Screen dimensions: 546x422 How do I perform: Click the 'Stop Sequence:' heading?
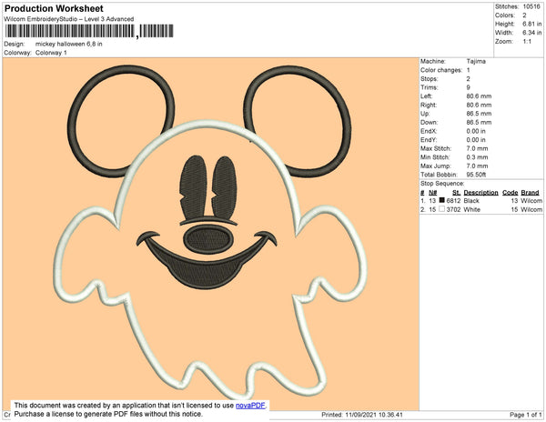click(442, 184)
